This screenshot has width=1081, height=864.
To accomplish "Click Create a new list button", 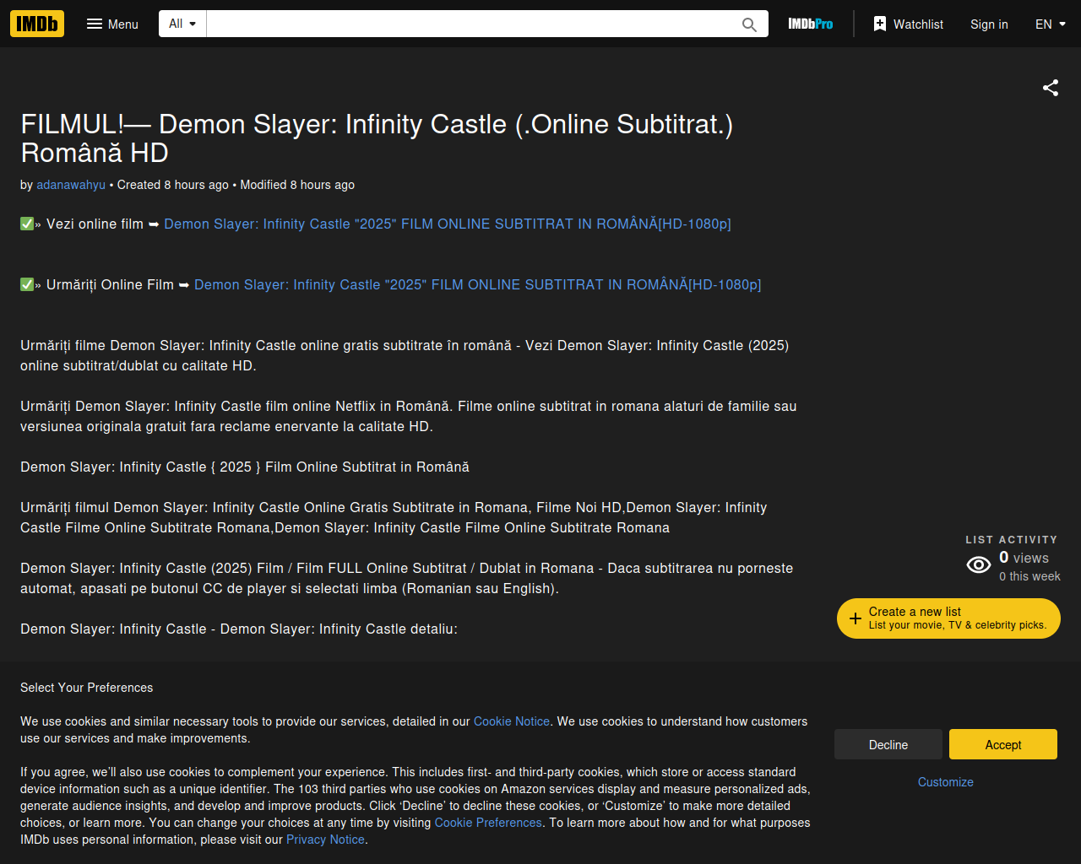I will tap(948, 618).
